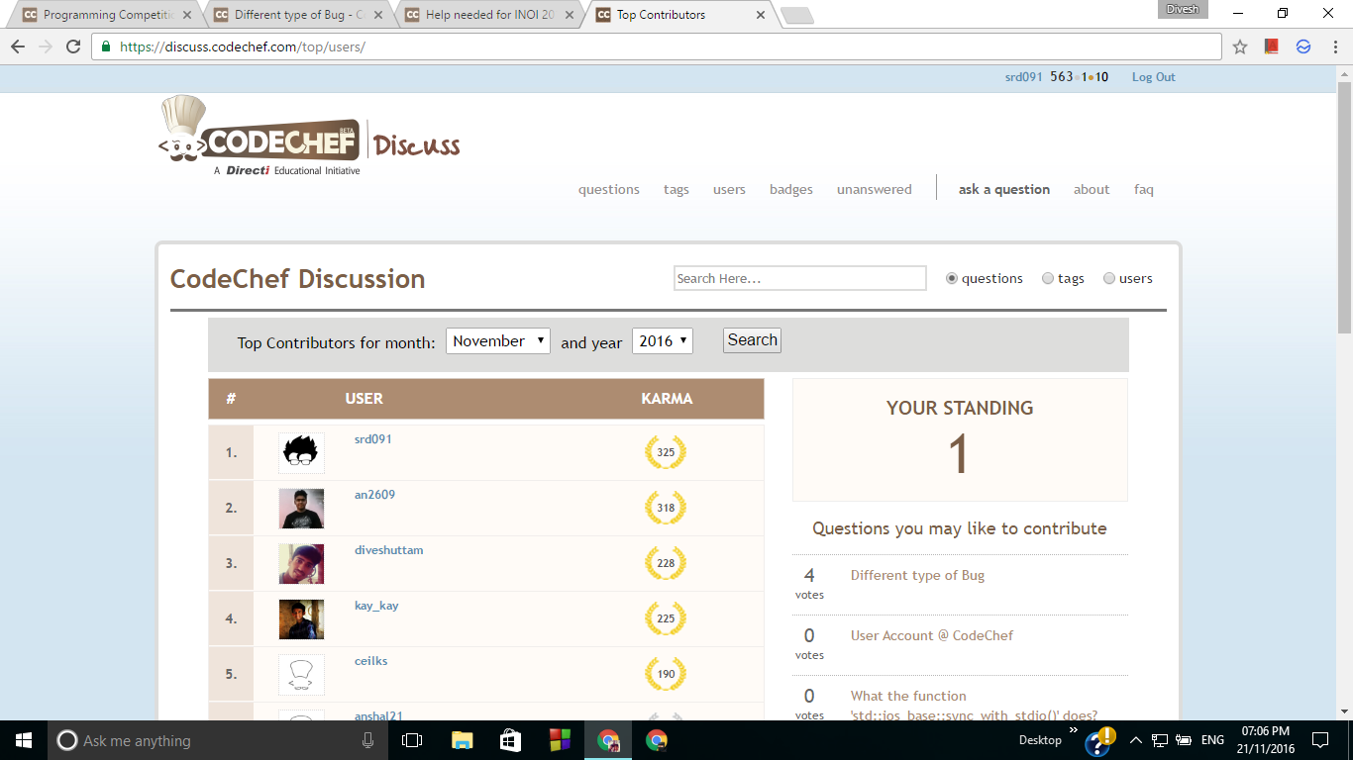Open the Windows Store taskbar icon

click(x=510, y=740)
